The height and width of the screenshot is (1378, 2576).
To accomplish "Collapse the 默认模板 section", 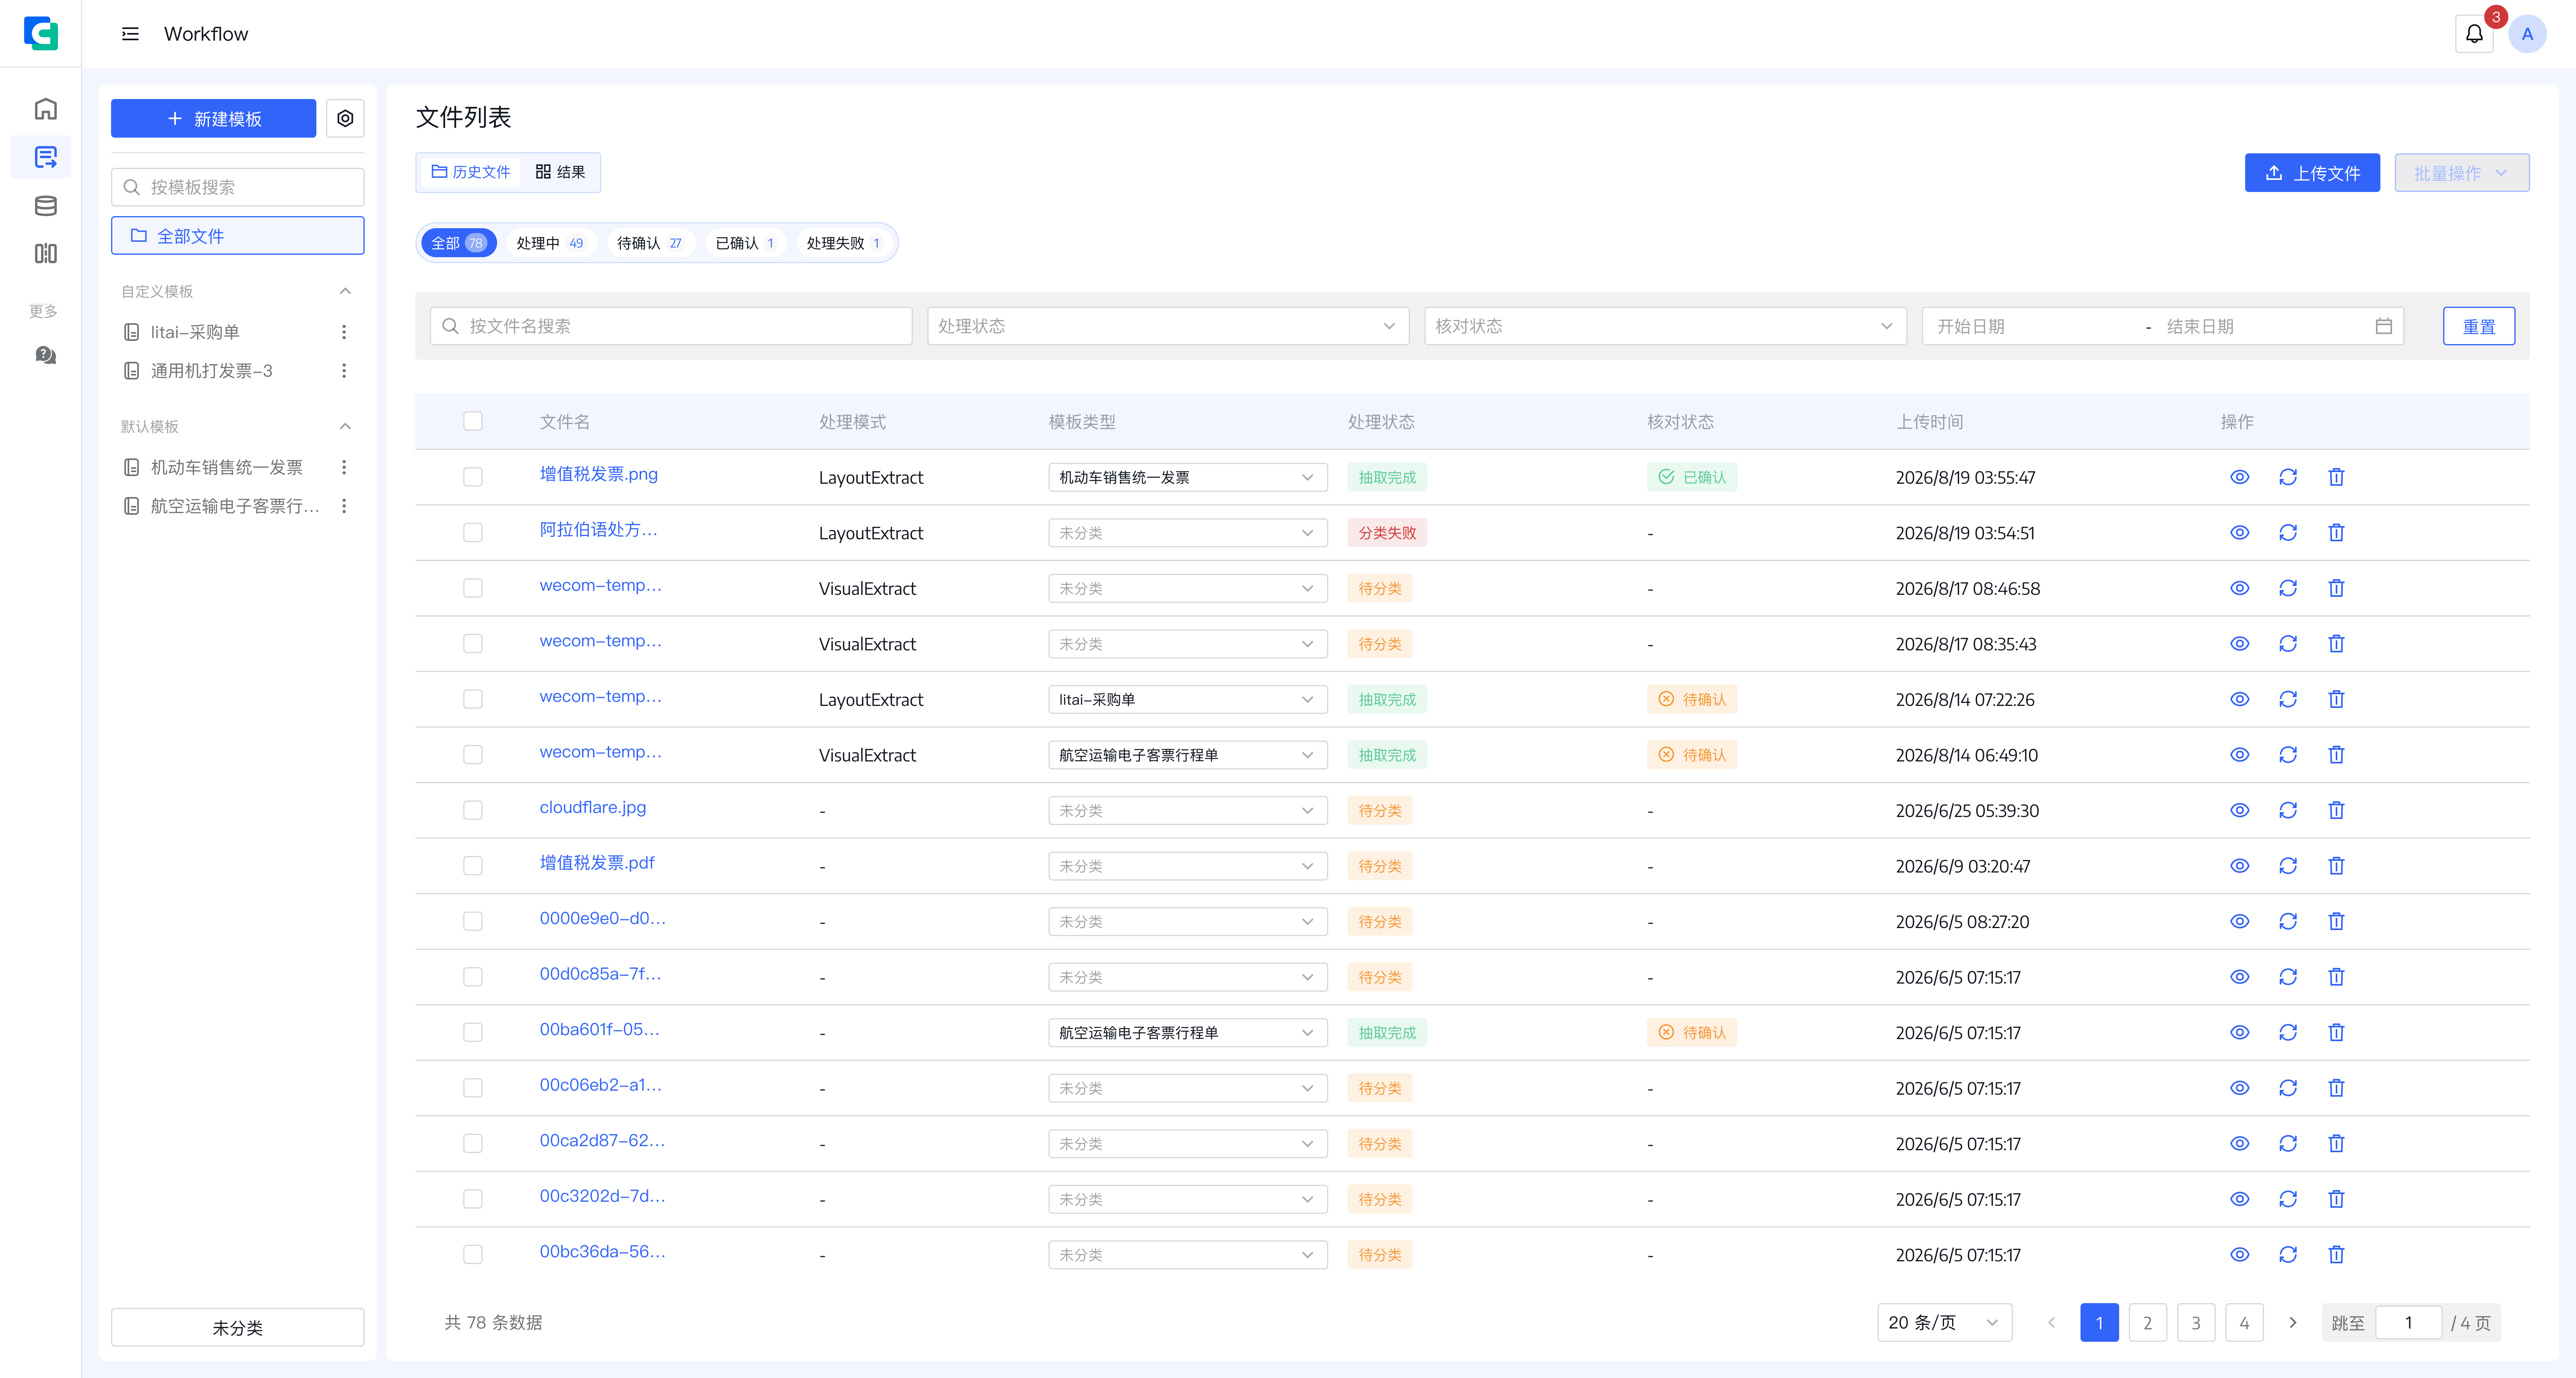I will pos(345,426).
